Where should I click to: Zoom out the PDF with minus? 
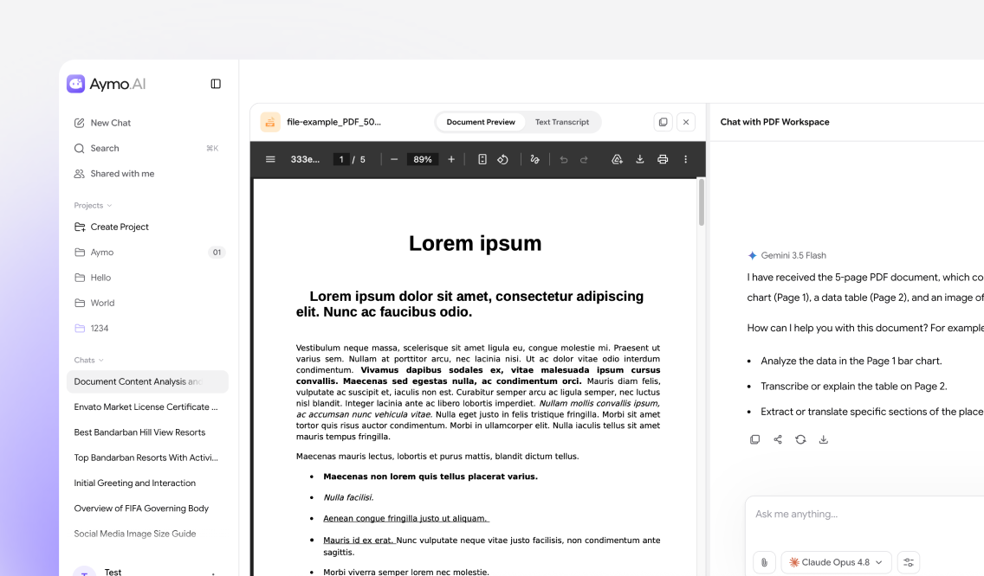click(x=394, y=160)
